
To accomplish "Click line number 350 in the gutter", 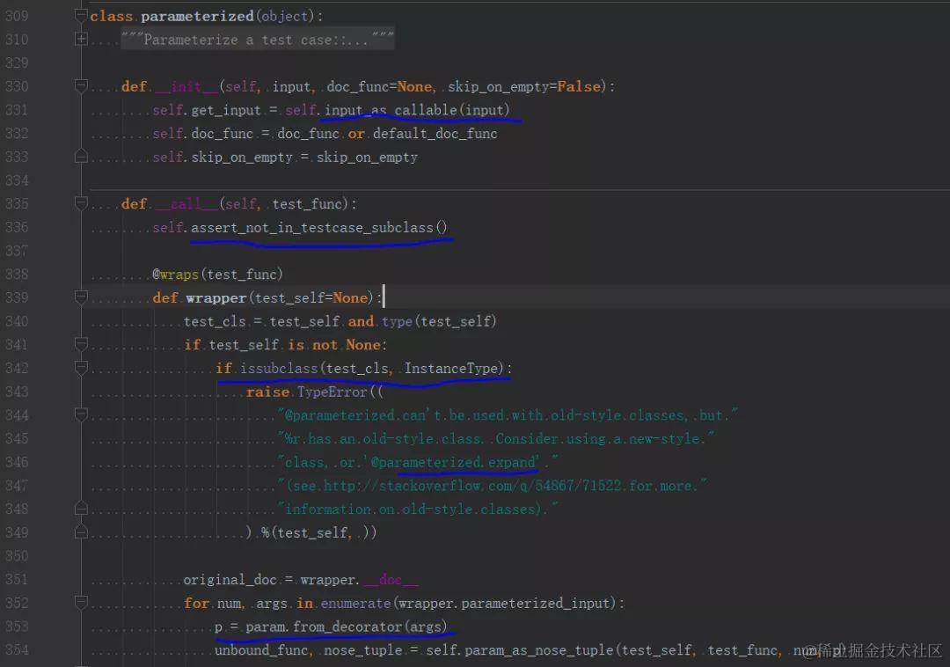I will [x=17, y=556].
